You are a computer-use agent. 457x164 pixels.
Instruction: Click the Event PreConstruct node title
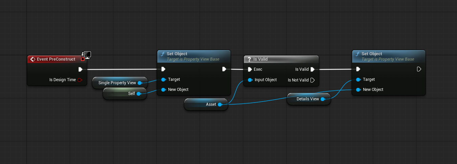[x=56, y=59]
